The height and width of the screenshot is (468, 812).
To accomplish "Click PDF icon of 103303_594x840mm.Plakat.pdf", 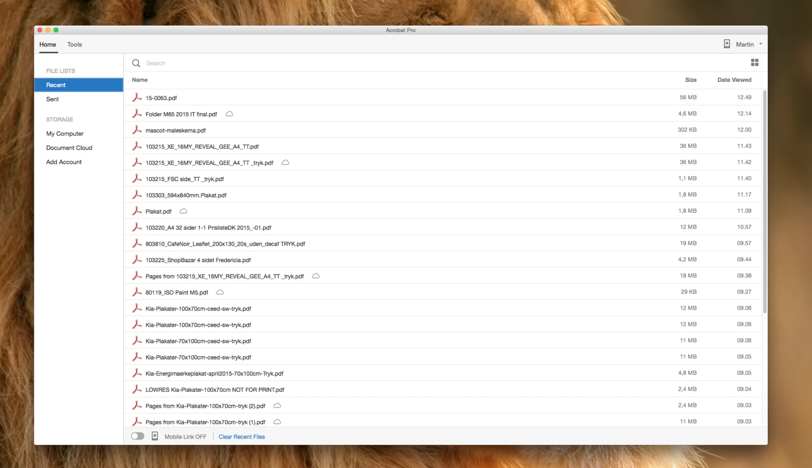I will click(x=137, y=195).
